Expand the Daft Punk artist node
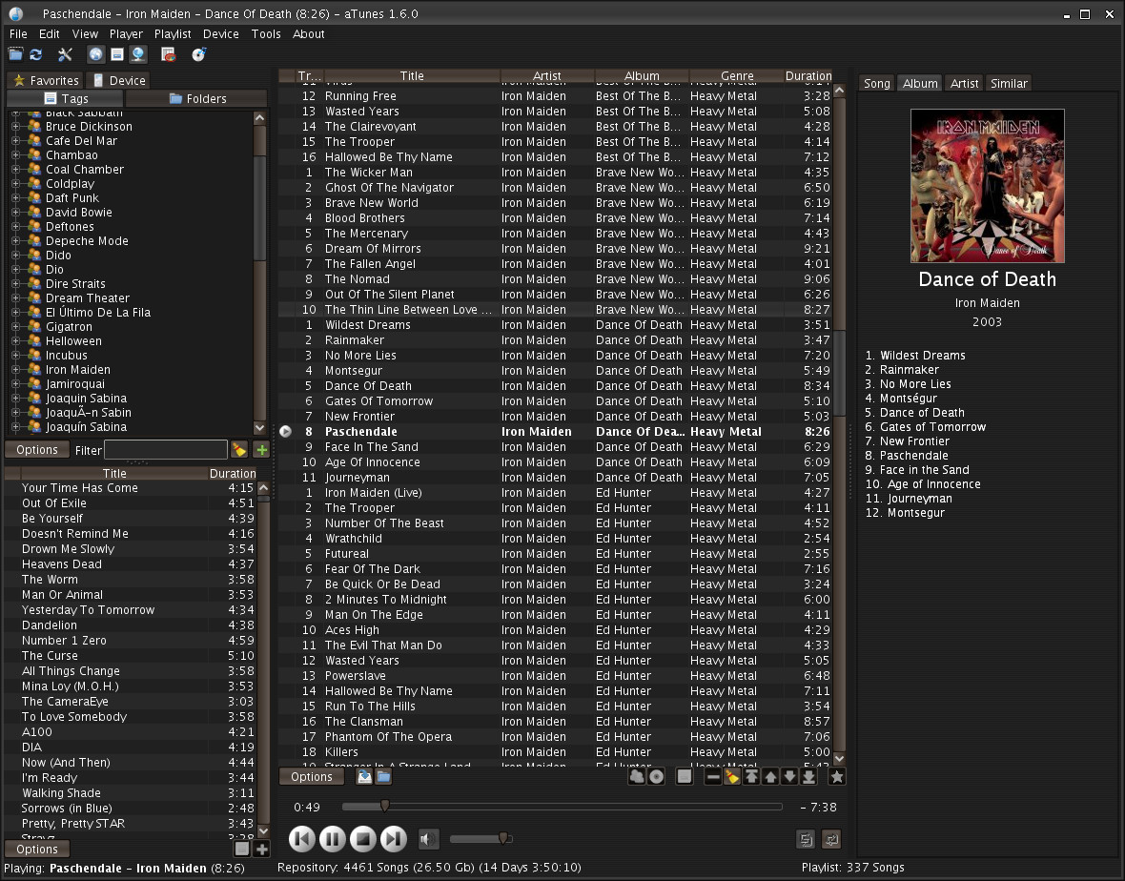Screen dimensions: 1125x881 [15, 198]
